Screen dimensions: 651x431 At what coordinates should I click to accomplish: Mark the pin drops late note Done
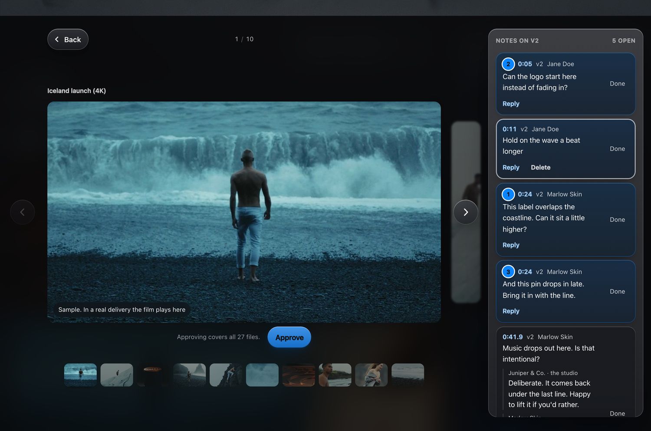point(617,292)
